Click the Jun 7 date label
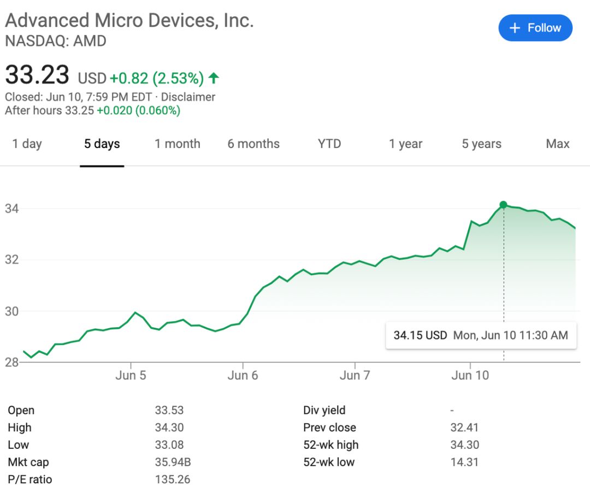This screenshot has height=492, width=590. click(x=355, y=376)
